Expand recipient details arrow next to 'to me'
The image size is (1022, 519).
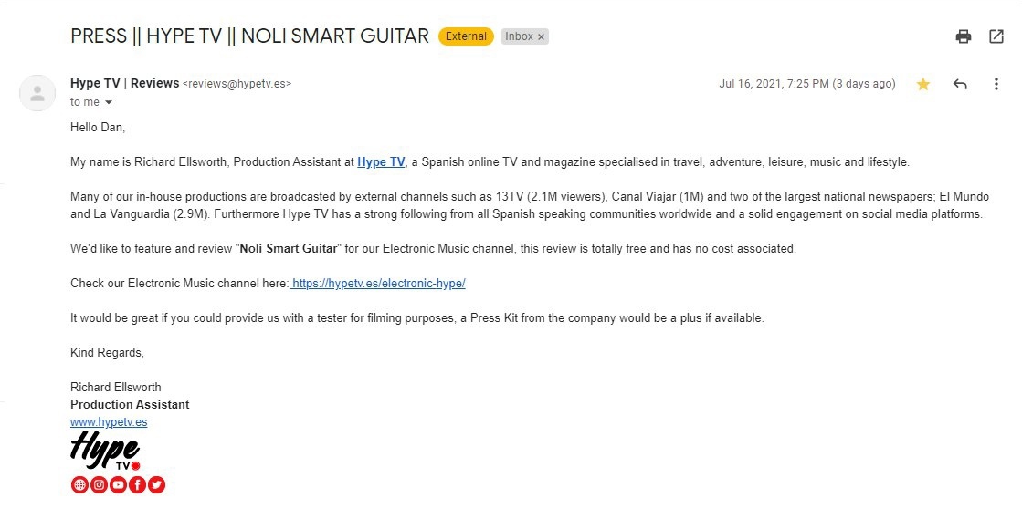click(x=108, y=102)
